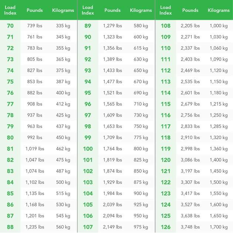Click the middle Pounds column header
Image resolution: width=233 pixels, height=233 pixels.
point(112,10)
